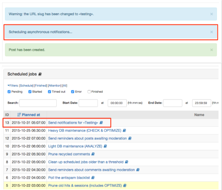Viewport: 222px width, 190px height.
Task: Enable the Finished filter checkbox
Action: click(89, 92)
